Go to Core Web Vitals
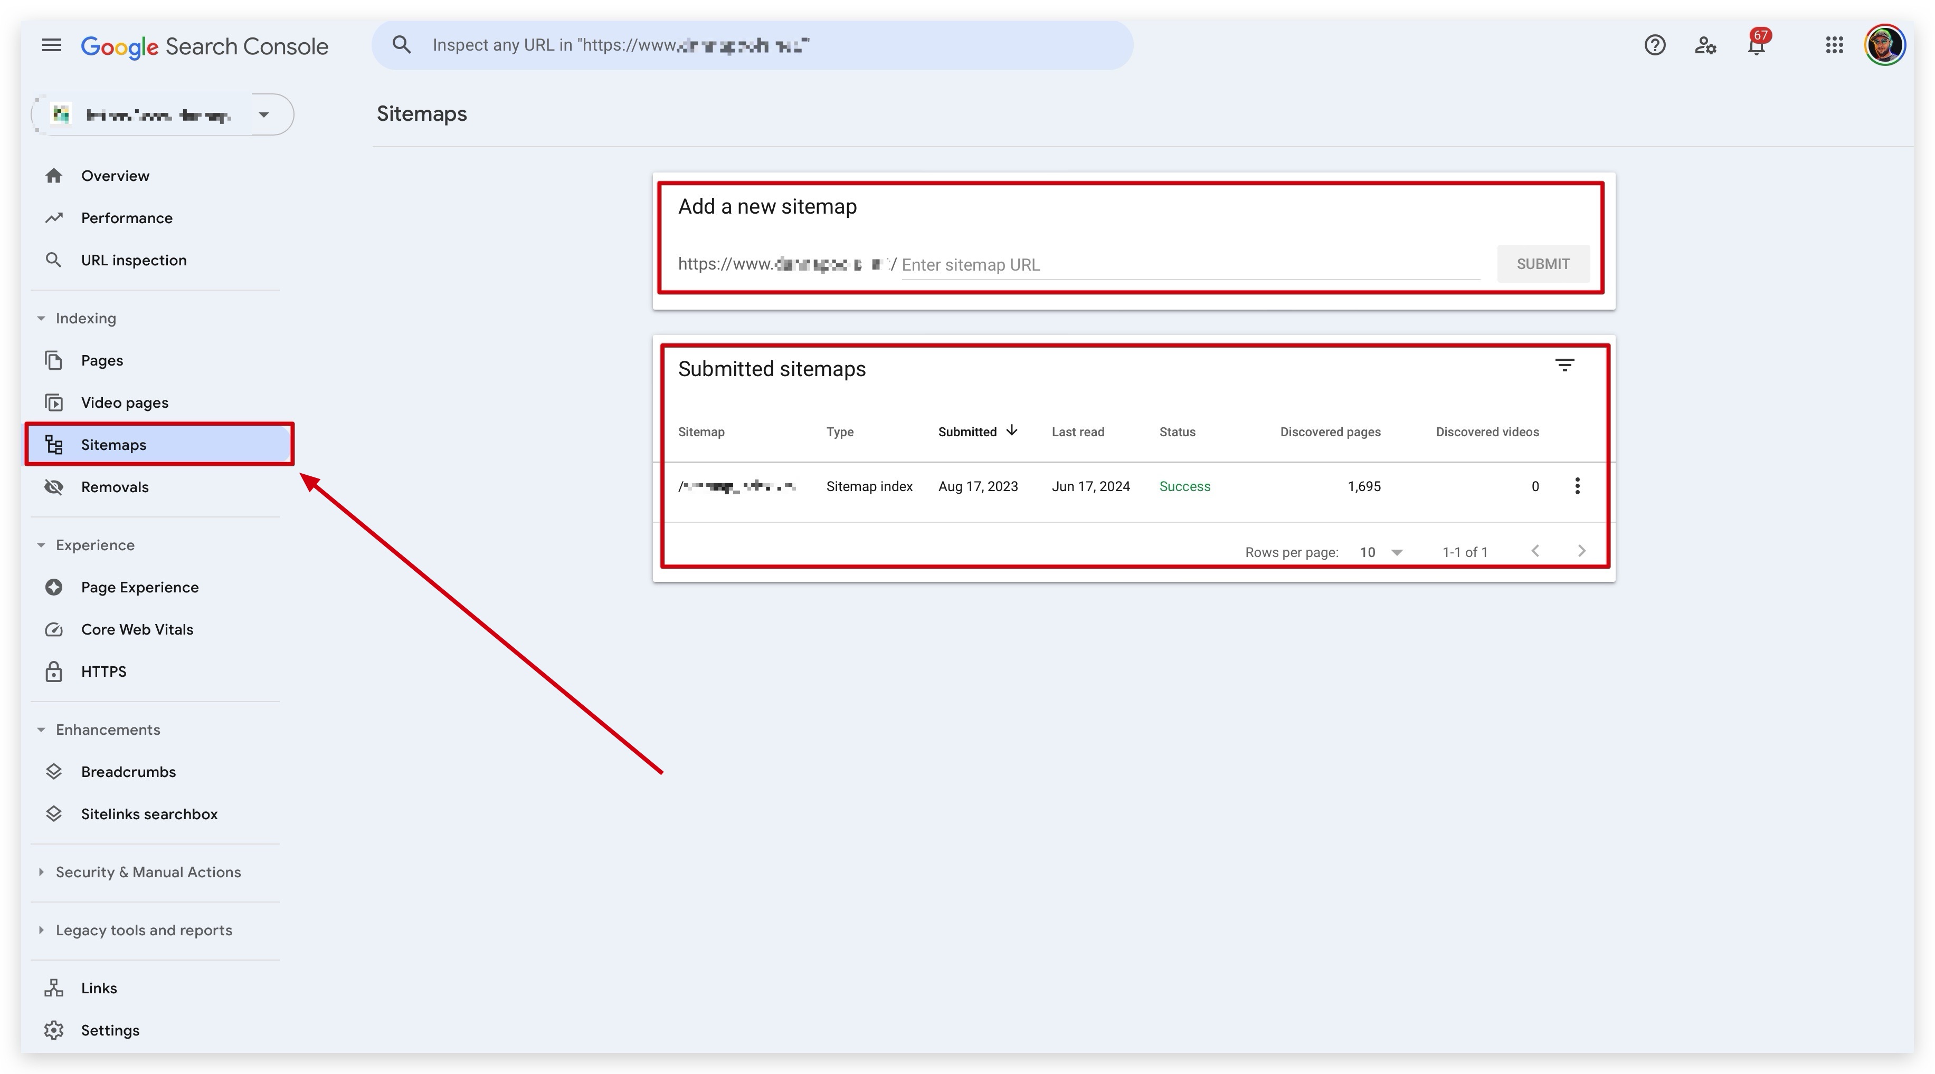Viewport: 1935px width, 1074px height. 137,629
